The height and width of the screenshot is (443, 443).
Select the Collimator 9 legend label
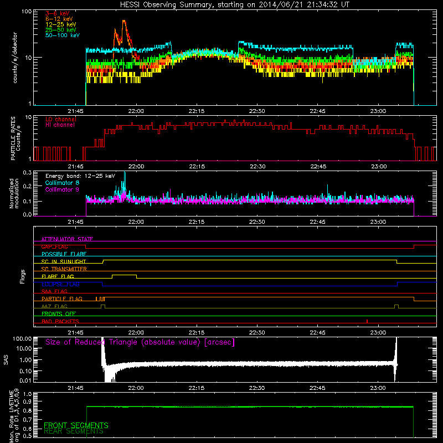point(62,189)
